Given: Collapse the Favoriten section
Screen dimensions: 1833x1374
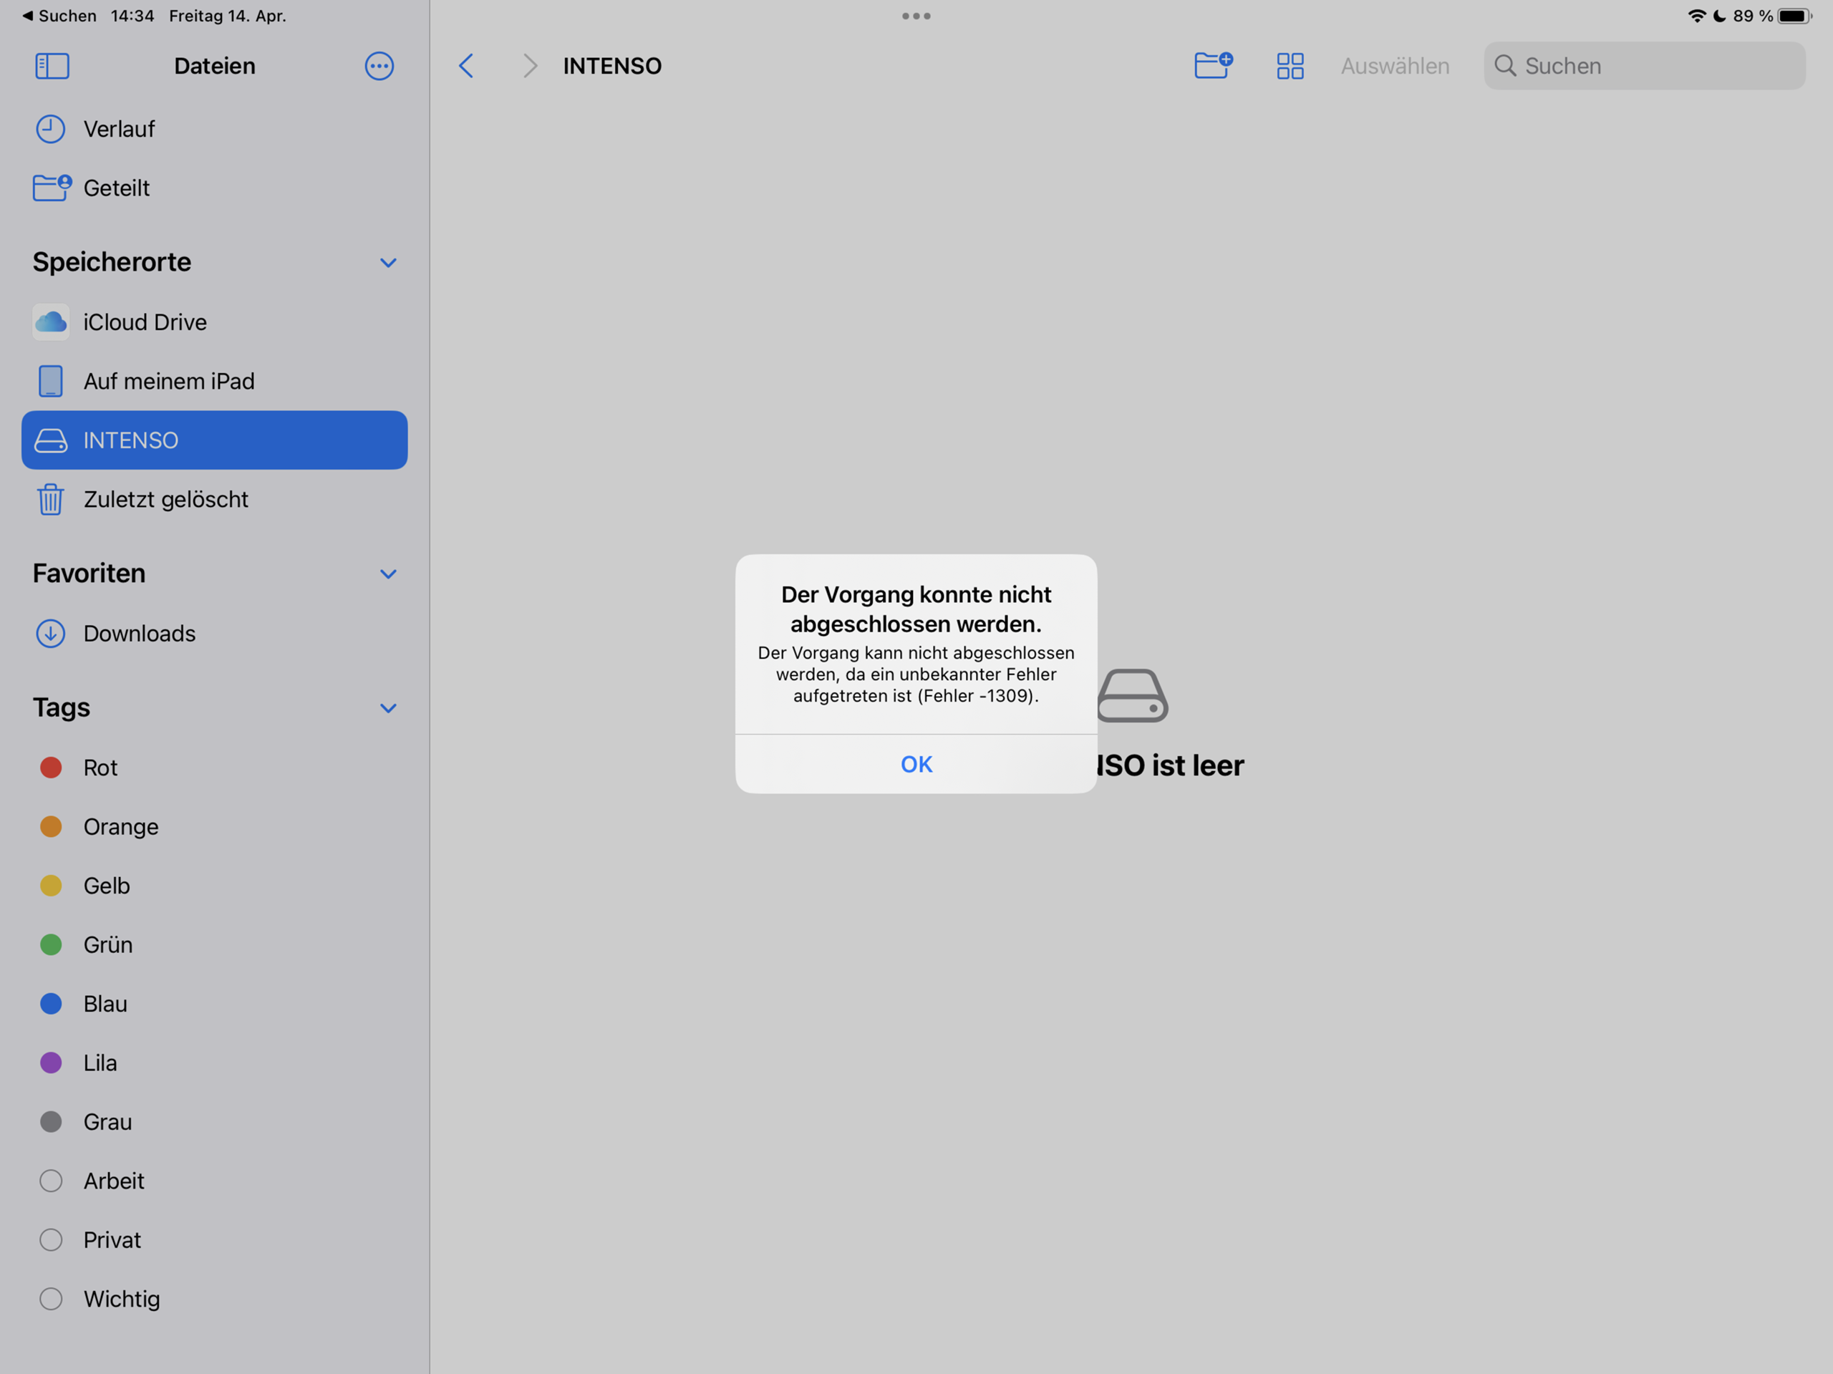Looking at the screenshot, I should (x=388, y=574).
